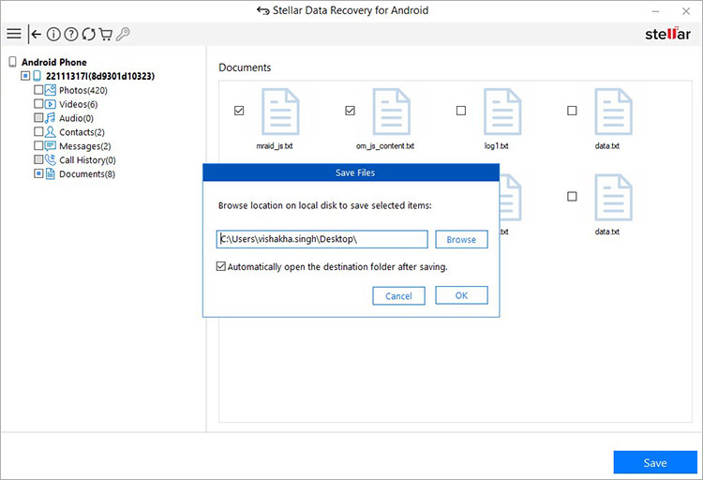This screenshot has height=480, width=703.
Task: Close the Stellar Data Recovery window
Action: tap(686, 11)
